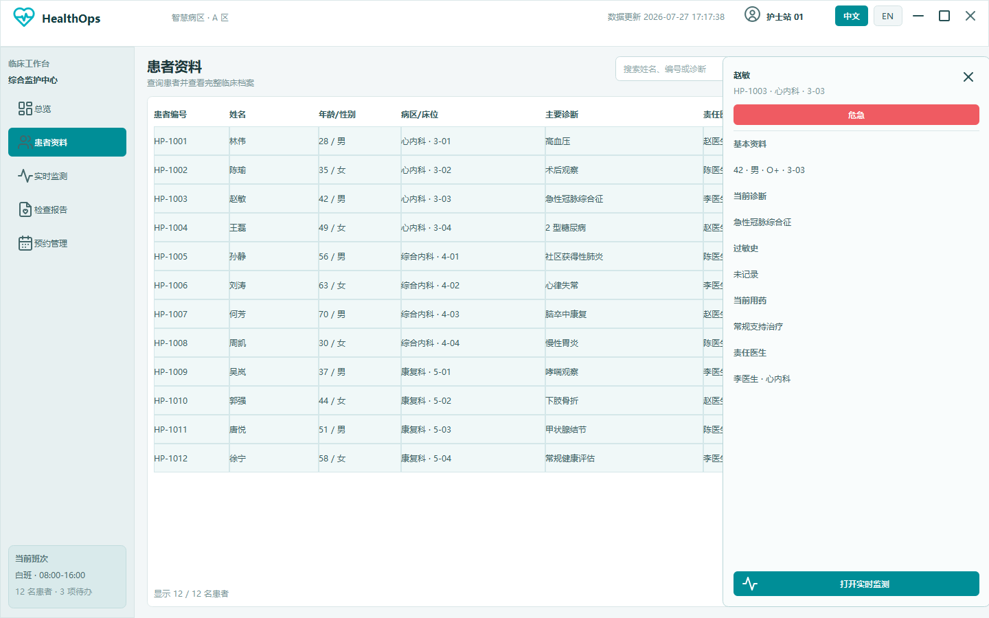Select patient ID HP-1003
The width and height of the screenshot is (989, 618).
point(170,198)
